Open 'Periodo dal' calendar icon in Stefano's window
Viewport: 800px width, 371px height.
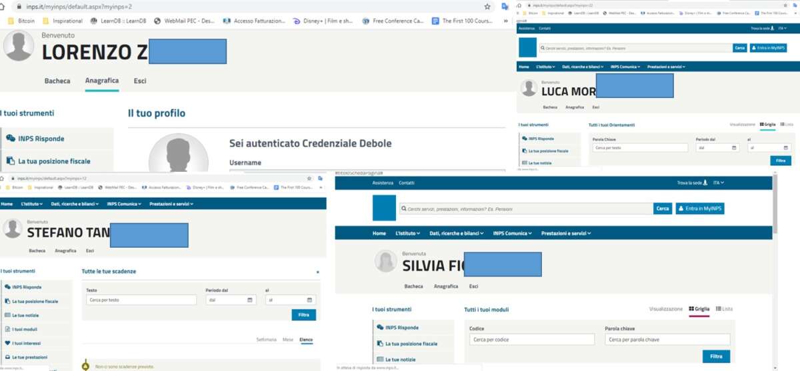click(250, 300)
